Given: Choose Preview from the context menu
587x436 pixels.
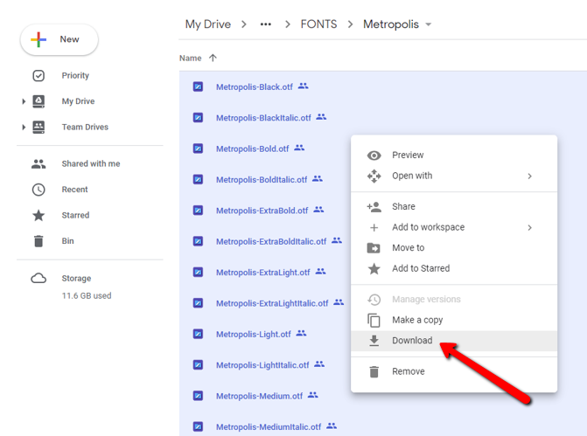Looking at the screenshot, I should 454,156.
